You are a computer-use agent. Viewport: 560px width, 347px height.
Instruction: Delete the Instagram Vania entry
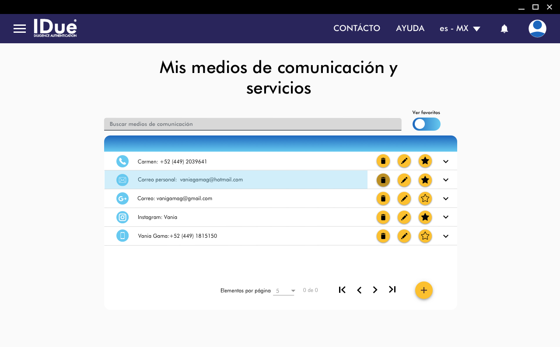coord(383,217)
